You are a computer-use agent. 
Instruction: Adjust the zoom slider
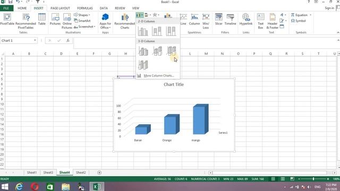point(313,179)
